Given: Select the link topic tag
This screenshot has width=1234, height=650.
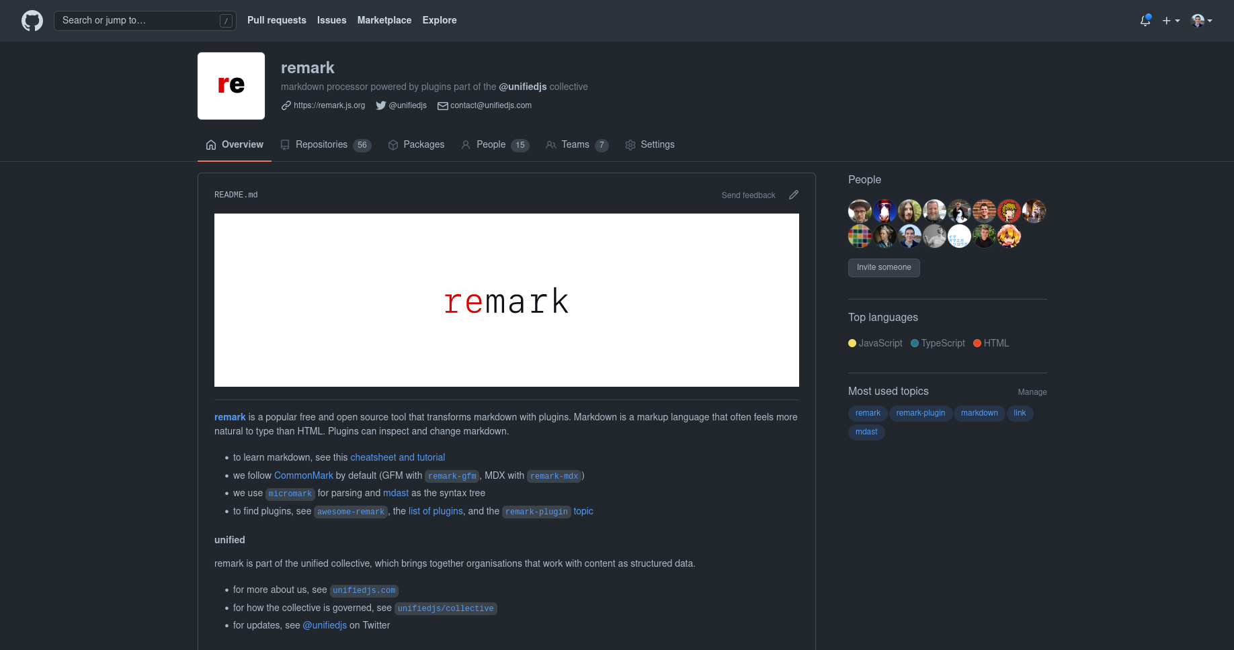Looking at the screenshot, I should 1020,413.
